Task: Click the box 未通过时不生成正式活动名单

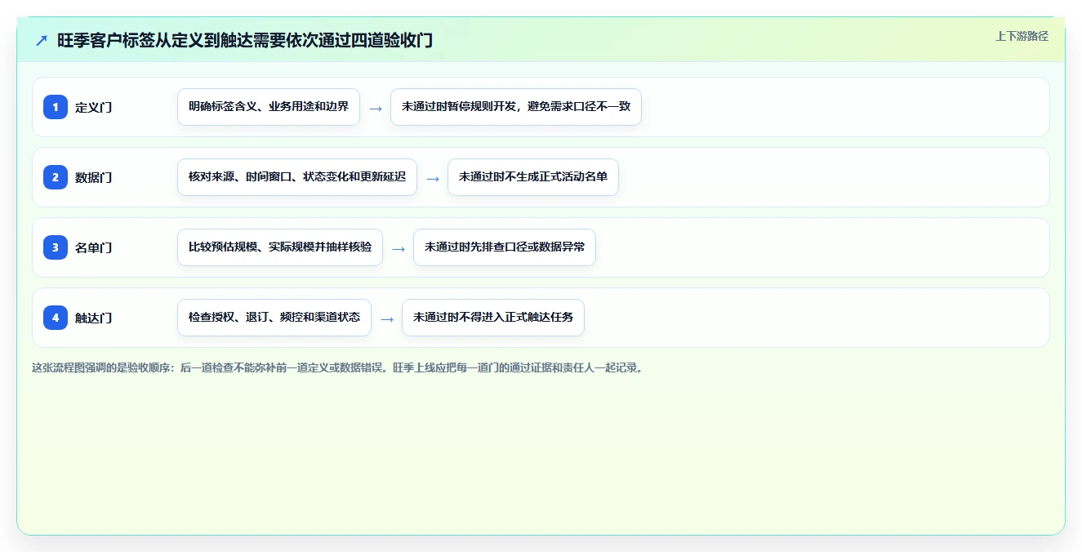Action: pyautogui.click(x=533, y=177)
